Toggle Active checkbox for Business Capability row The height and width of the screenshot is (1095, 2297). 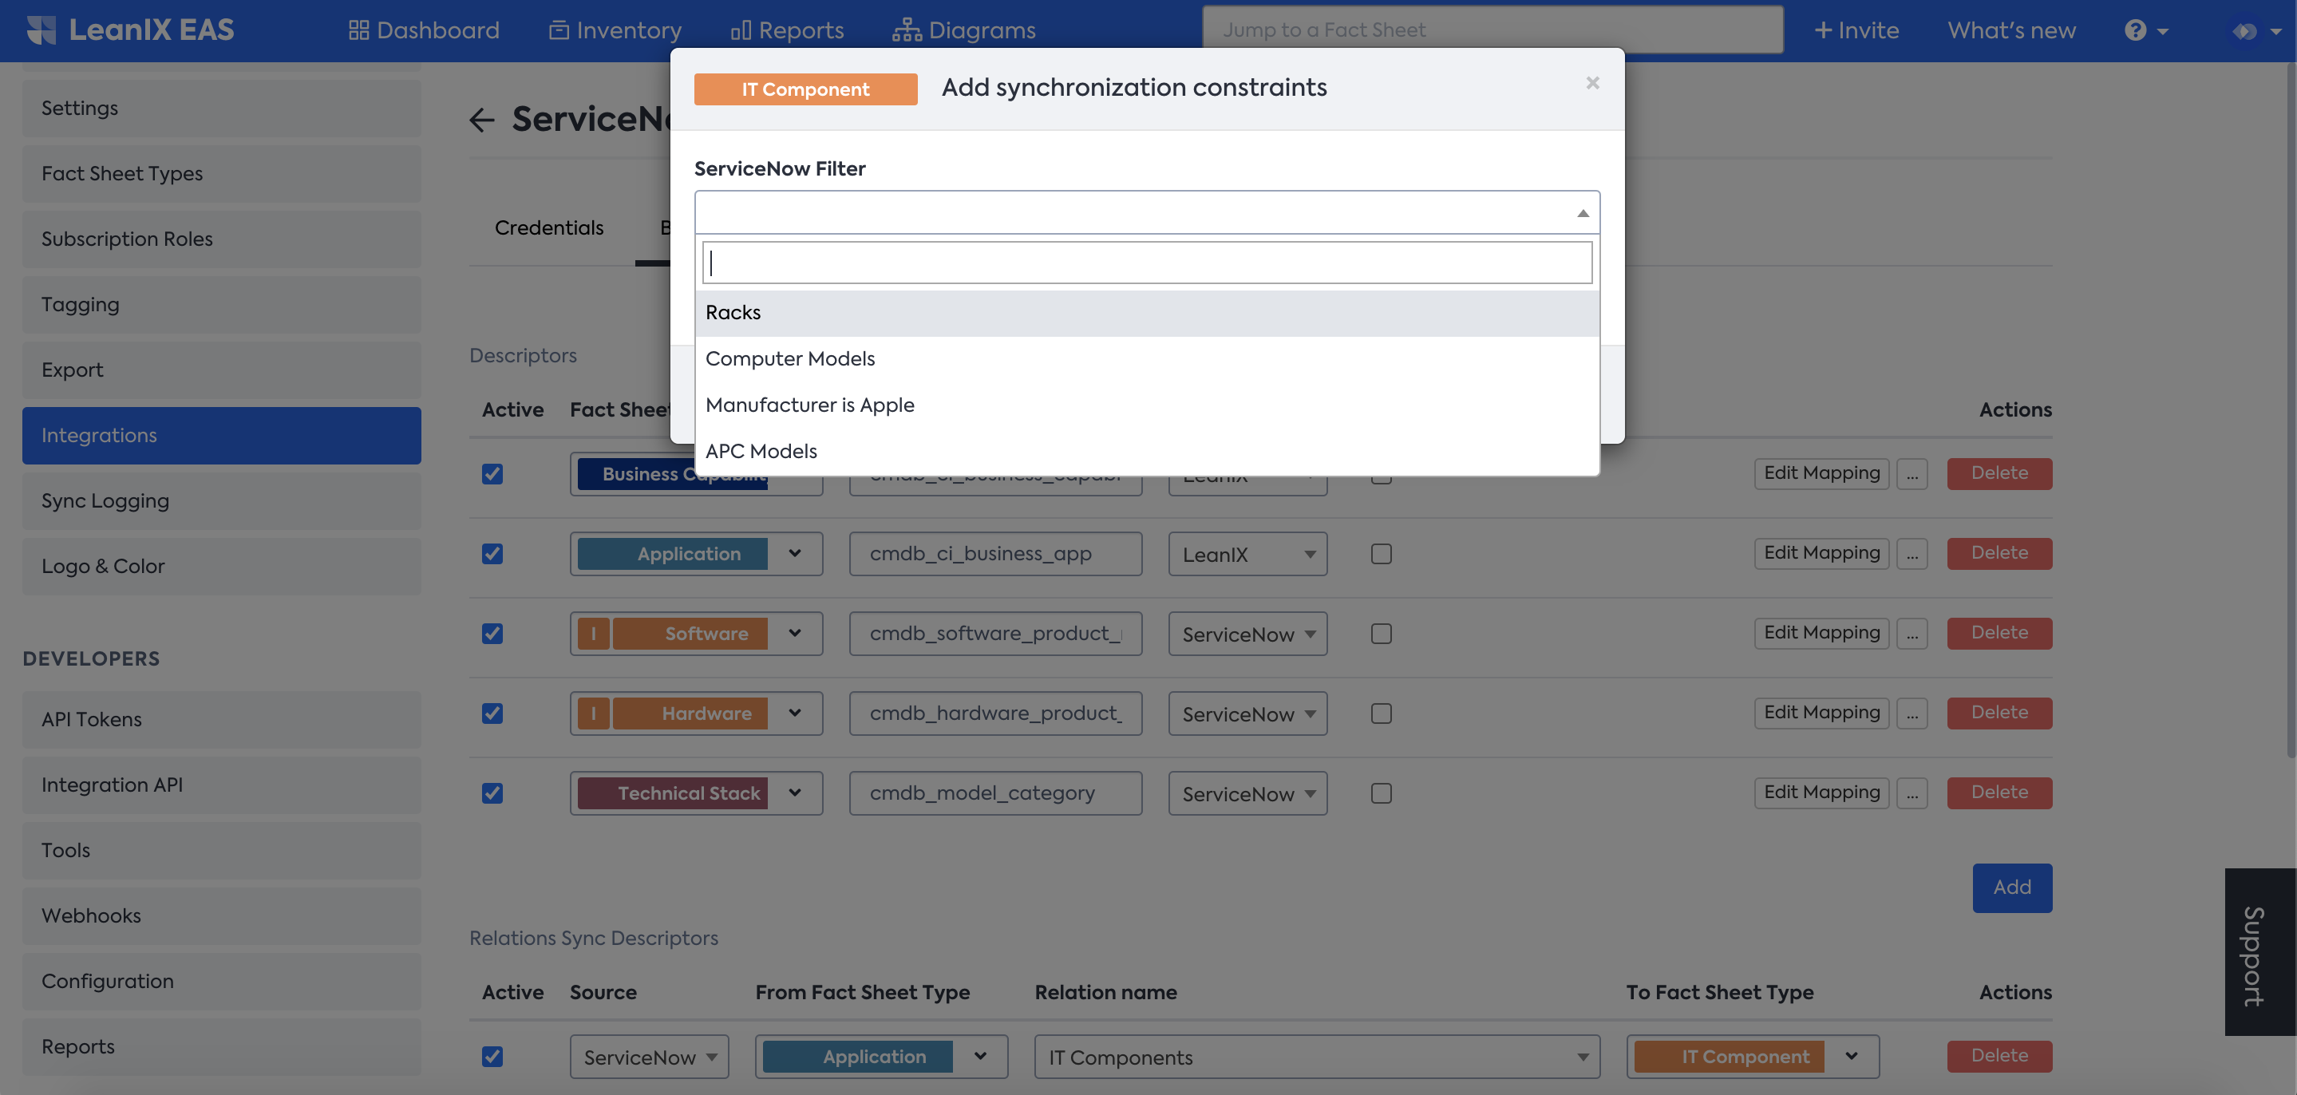coord(492,473)
